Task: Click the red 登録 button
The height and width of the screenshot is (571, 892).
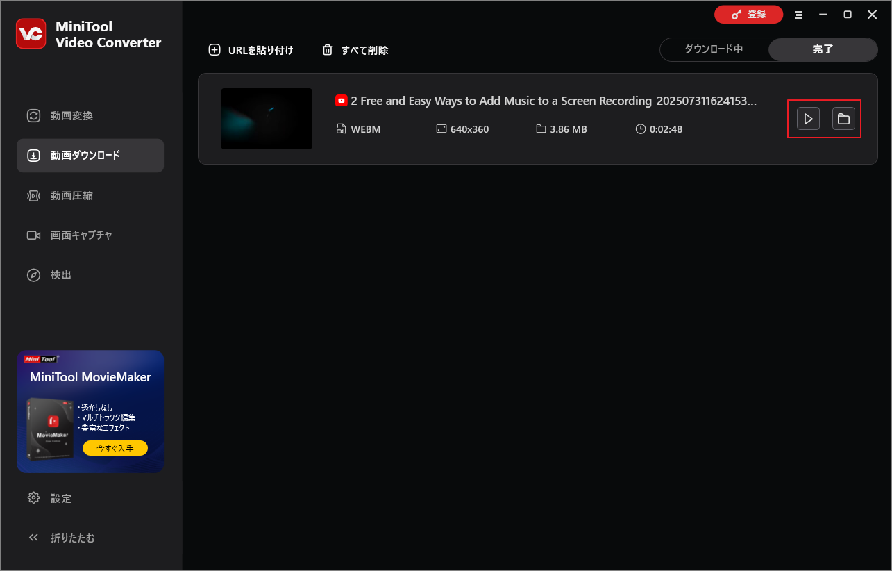Action: (748, 14)
